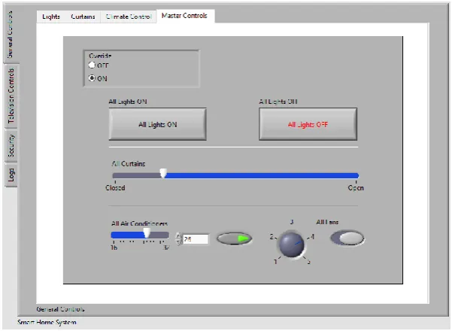This screenshot has width=452, height=331.
Task: Click the air conditioner temperature field
Action: [196, 239]
